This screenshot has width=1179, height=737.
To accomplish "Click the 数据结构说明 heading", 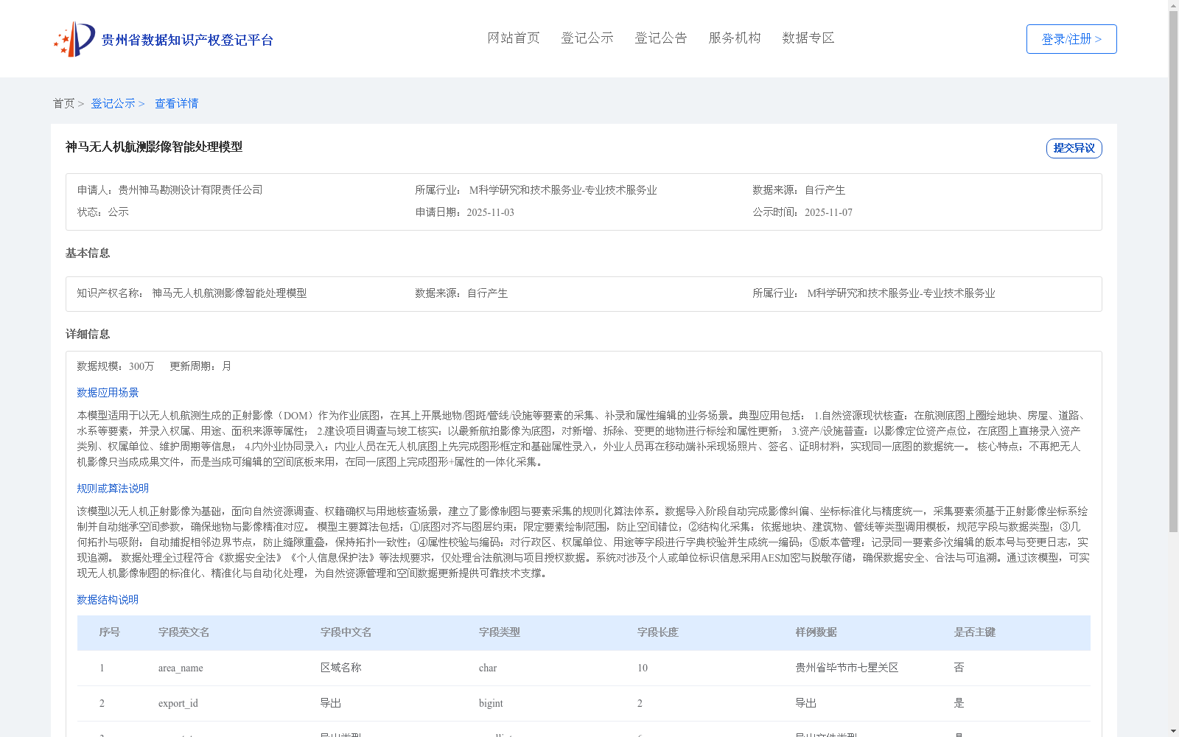I will click(108, 600).
